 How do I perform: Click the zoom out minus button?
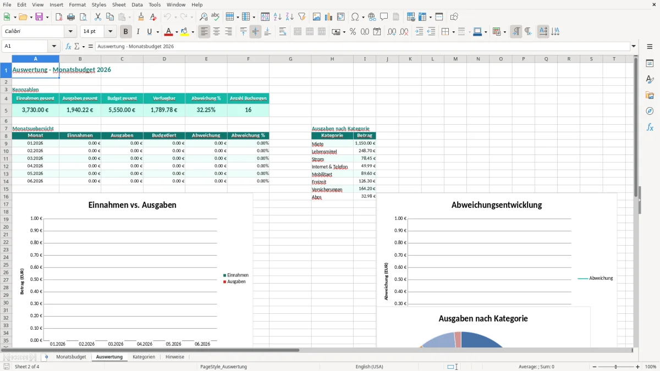[593, 367]
